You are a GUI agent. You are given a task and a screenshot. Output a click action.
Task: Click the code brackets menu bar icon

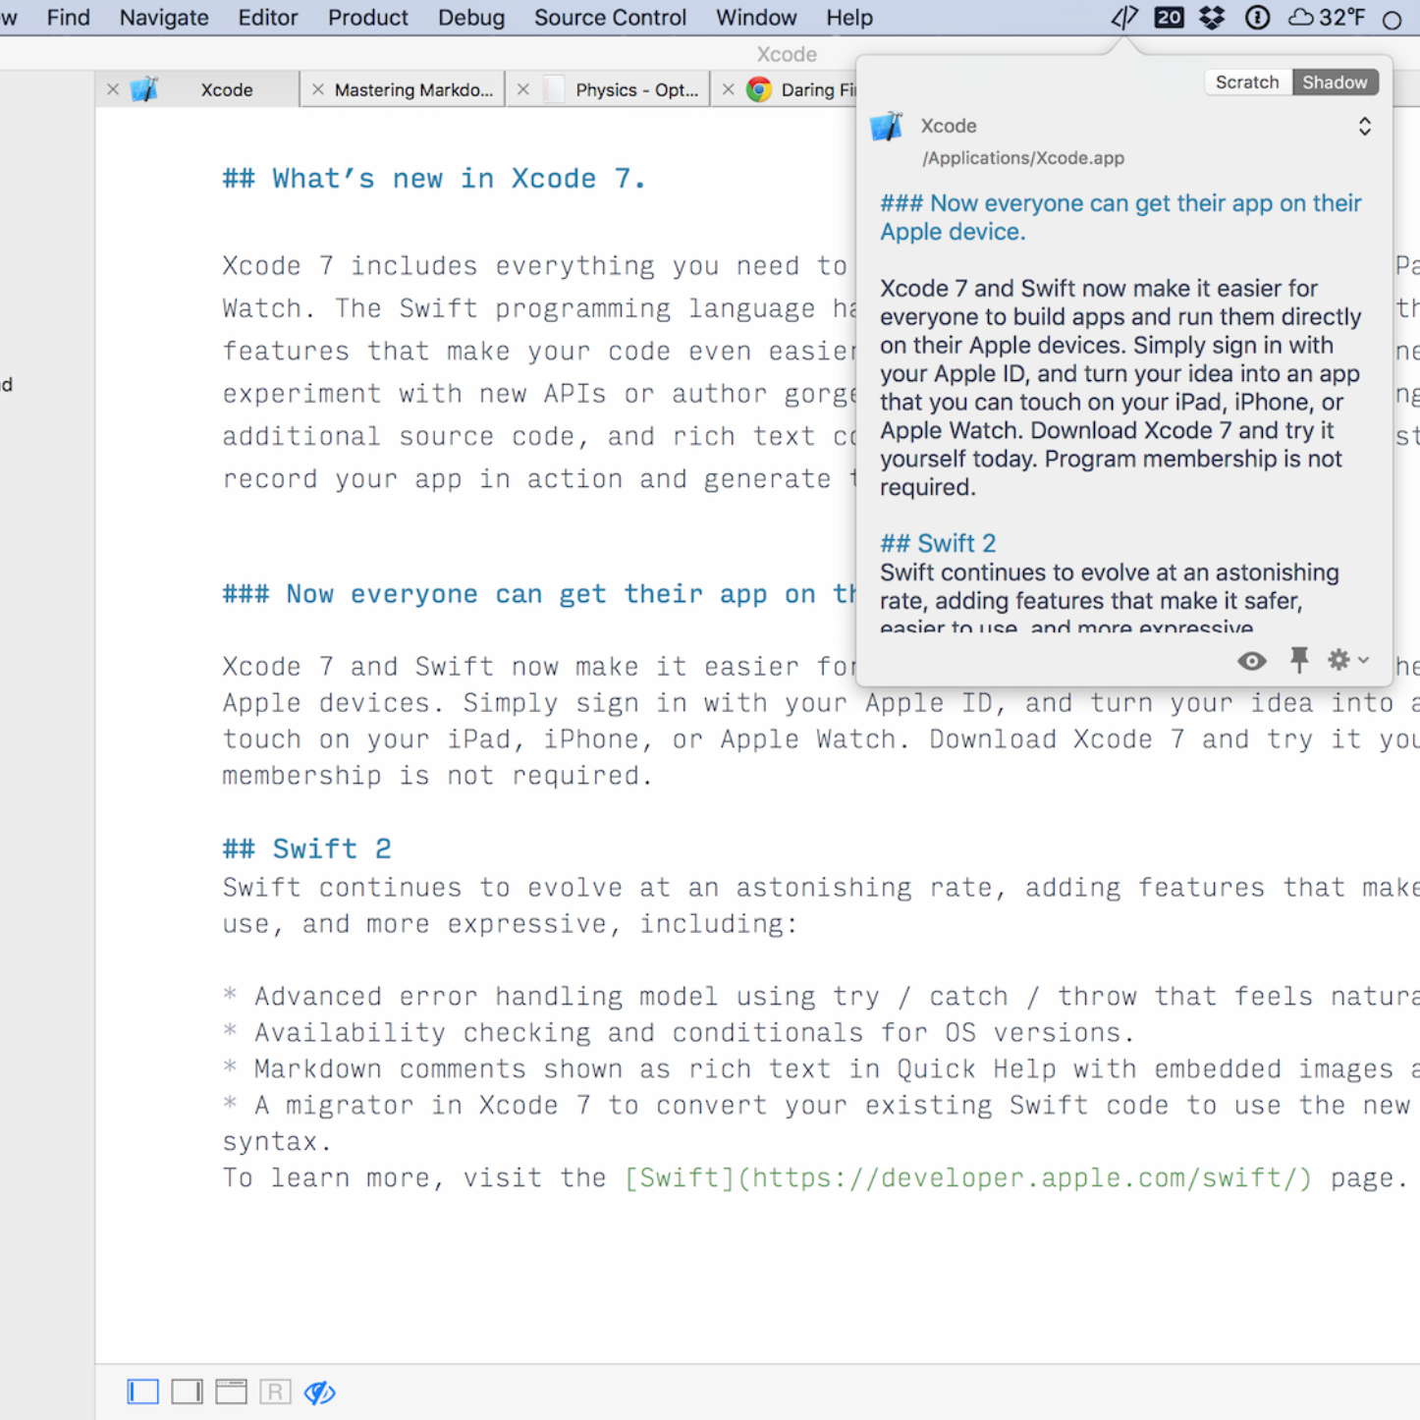[1124, 18]
